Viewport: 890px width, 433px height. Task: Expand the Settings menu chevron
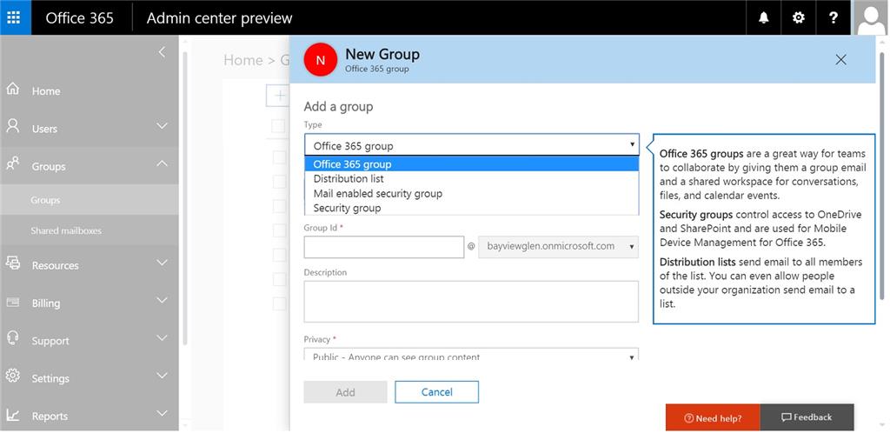pyautogui.click(x=163, y=376)
